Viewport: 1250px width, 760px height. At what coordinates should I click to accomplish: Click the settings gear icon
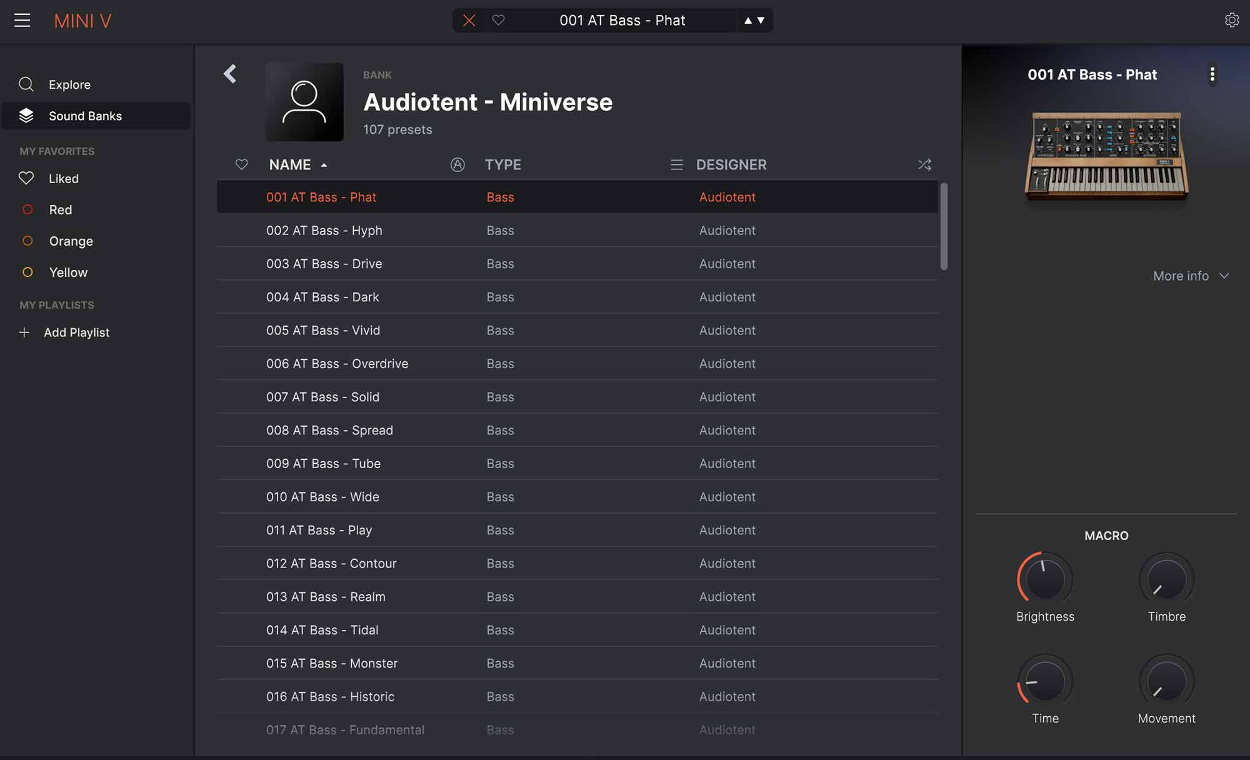[x=1231, y=21]
